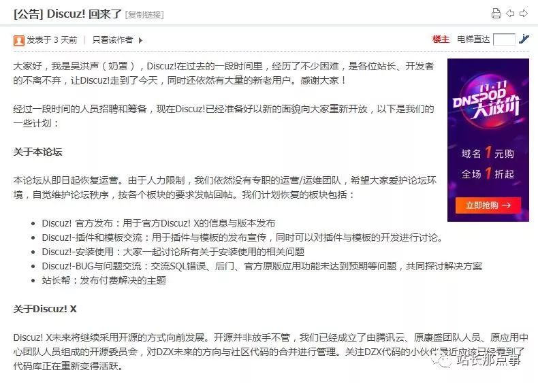This screenshot has width=538, height=383.
Task: Click the 电梯直达 label
Action: click(473, 39)
